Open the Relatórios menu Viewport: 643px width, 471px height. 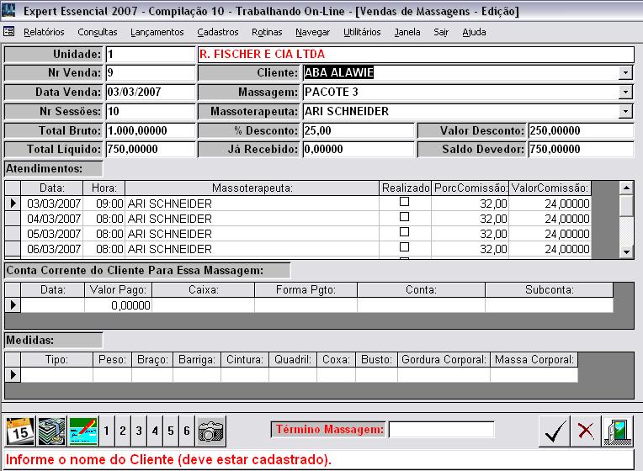click(x=44, y=32)
